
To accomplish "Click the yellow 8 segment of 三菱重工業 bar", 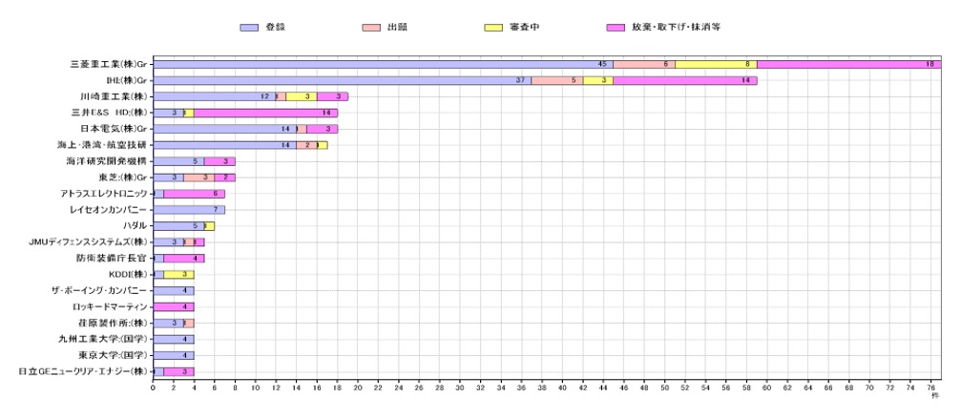I will 716,64.
